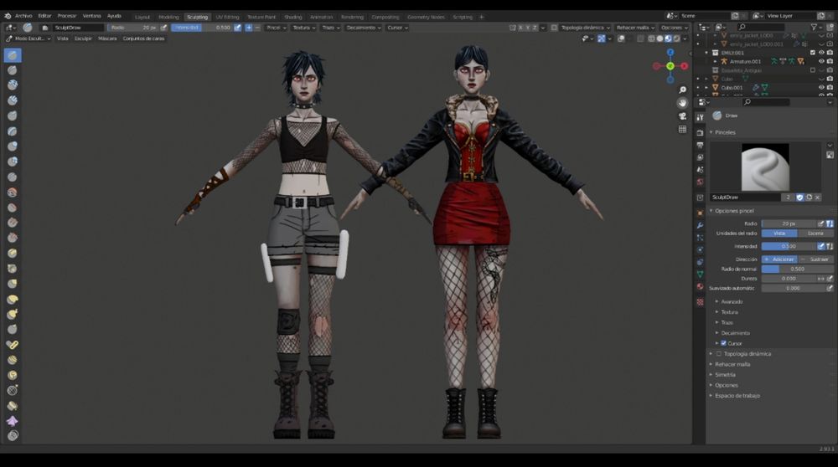The width and height of the screenshot is (838, 467).
Task: Toggle visibility eye for Cubo.001
Action: [x=821, y=88]
